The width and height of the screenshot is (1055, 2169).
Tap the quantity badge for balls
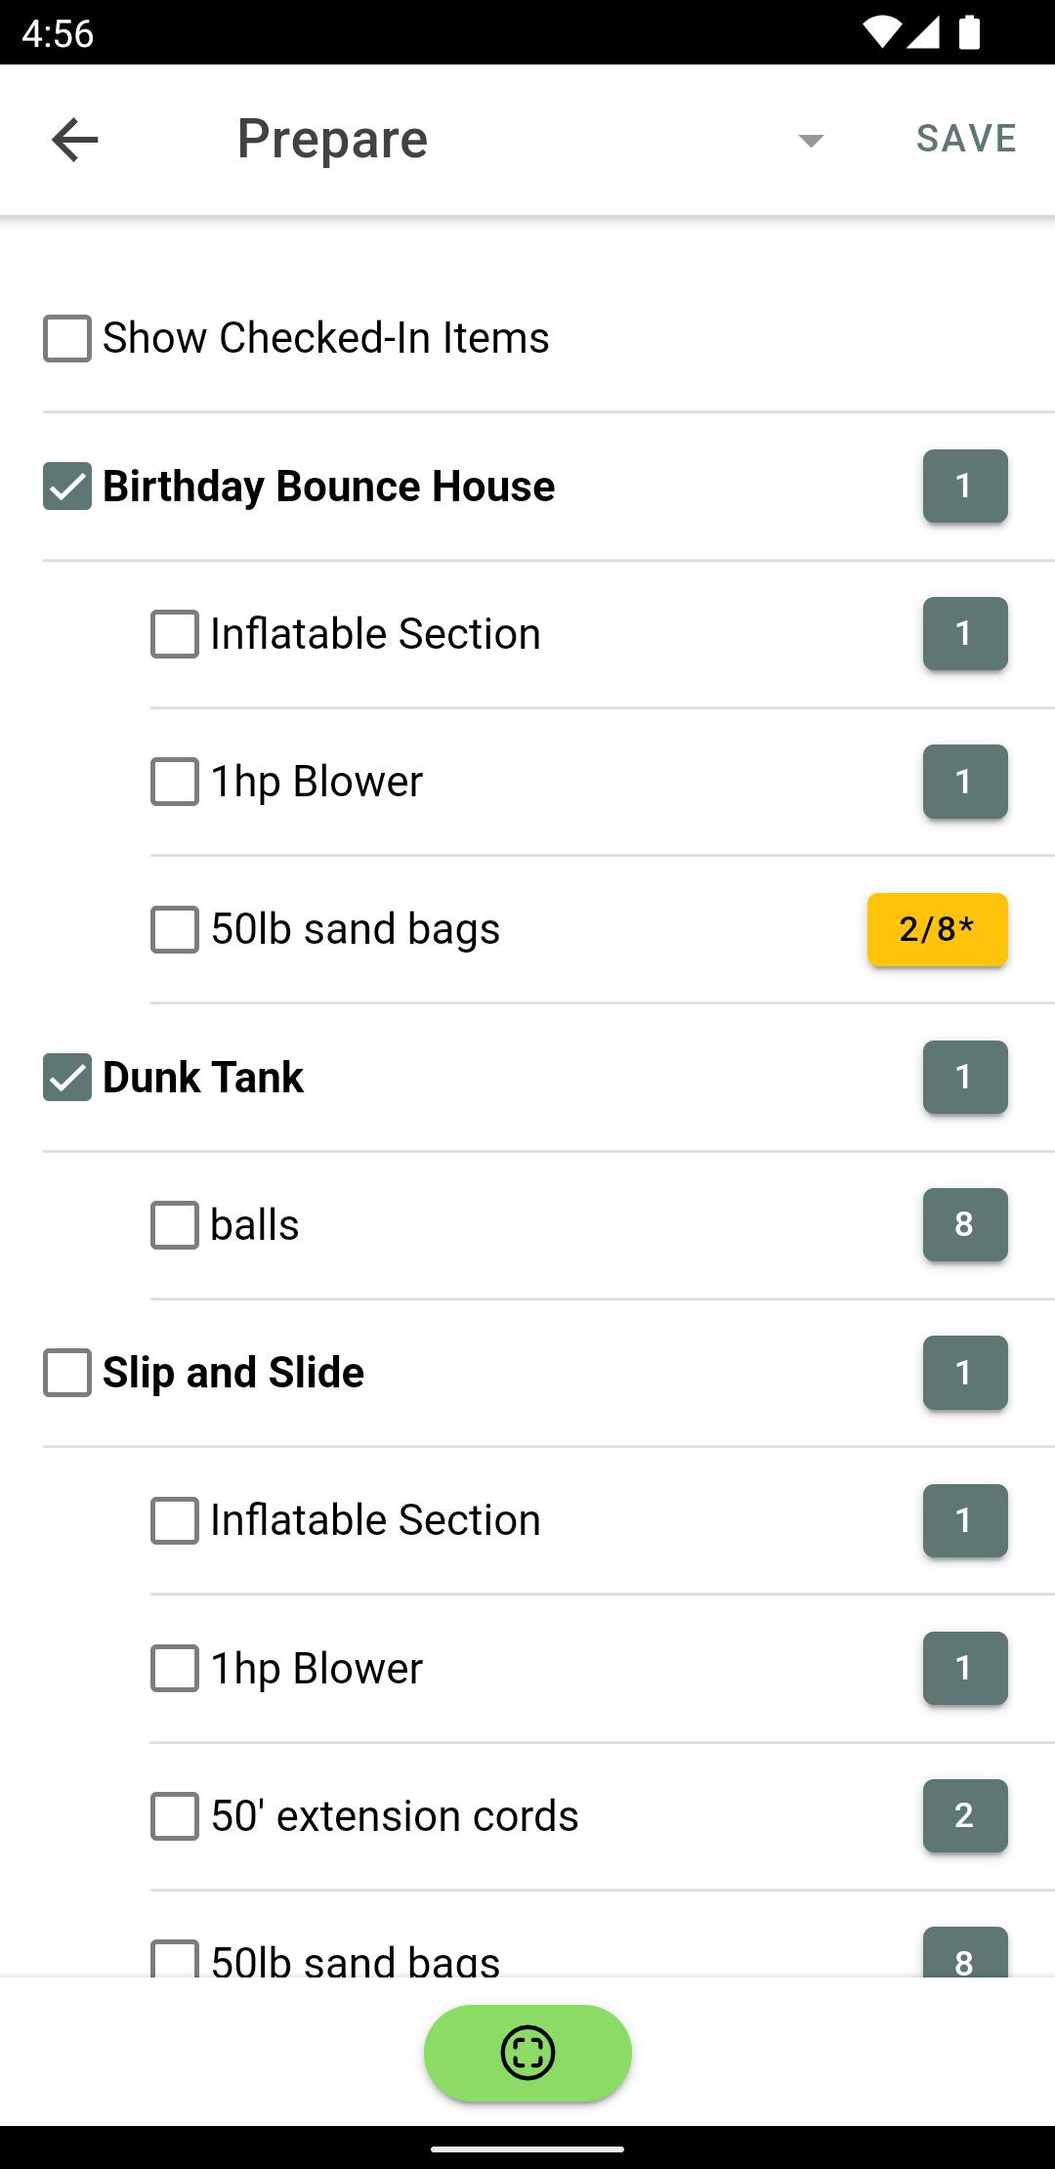click(x=965, y=1224)
